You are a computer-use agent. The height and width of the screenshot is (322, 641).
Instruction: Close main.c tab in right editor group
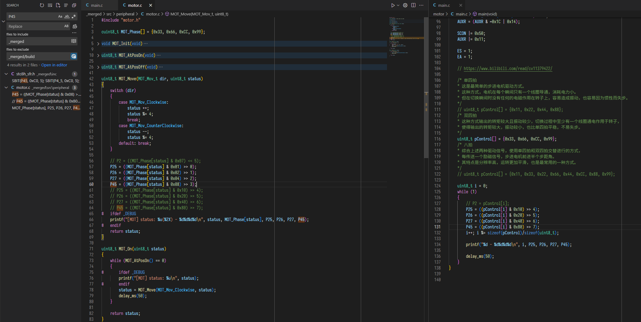tap(460, 5)
